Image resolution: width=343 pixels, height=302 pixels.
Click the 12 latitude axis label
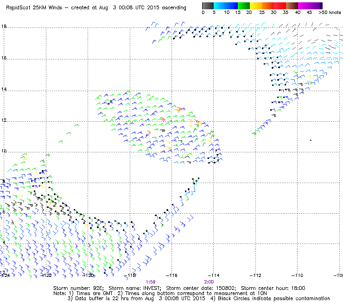(x=4, y=120)
